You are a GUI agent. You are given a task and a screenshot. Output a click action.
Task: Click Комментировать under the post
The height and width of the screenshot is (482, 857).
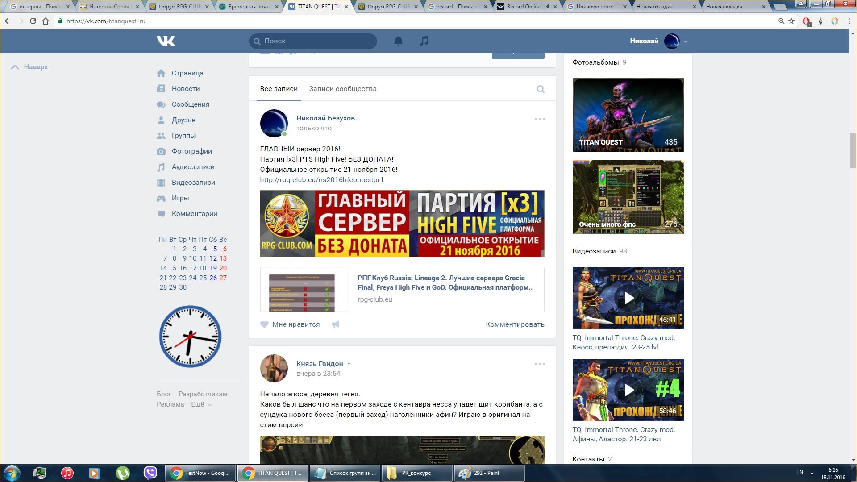click(515, 324)
